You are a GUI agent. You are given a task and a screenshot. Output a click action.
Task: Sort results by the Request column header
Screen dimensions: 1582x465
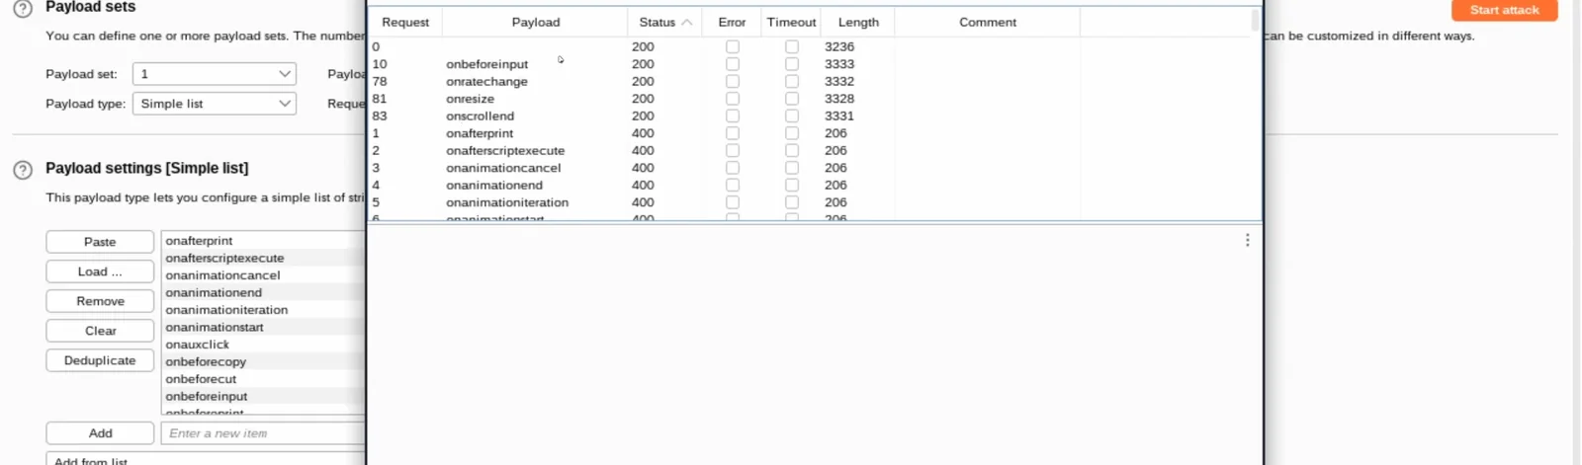405,22
